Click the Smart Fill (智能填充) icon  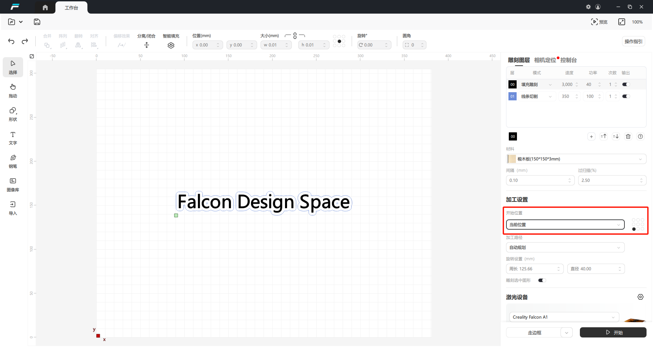tap(171, 45)
